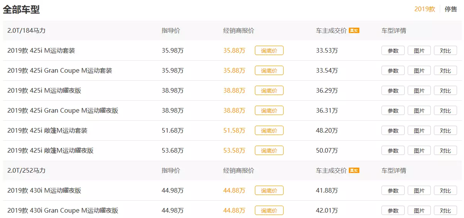464x218 pixels.
Task: View 图片 for 425i 敞篷M运动曜夜版
Action: (419, 151)
